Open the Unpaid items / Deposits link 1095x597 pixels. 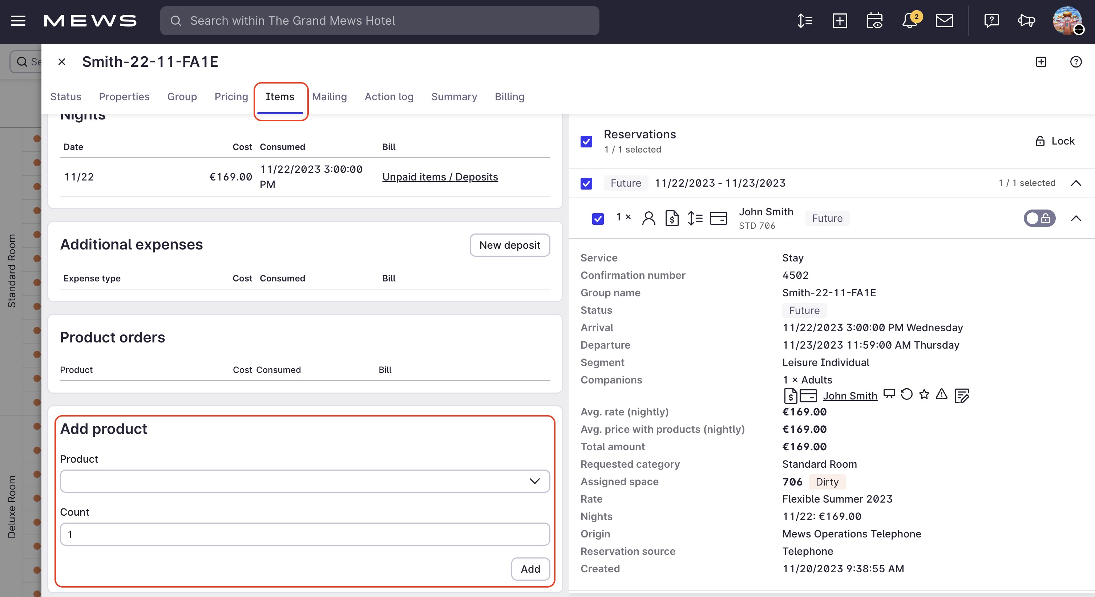440,177
